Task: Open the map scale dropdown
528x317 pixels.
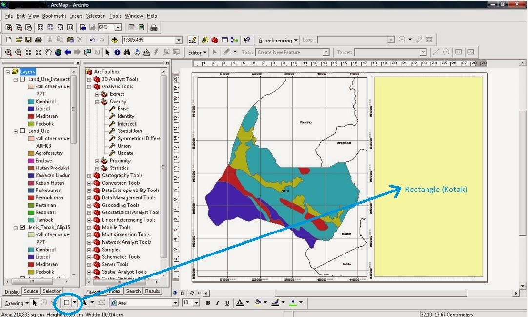Action: (179, 40)
